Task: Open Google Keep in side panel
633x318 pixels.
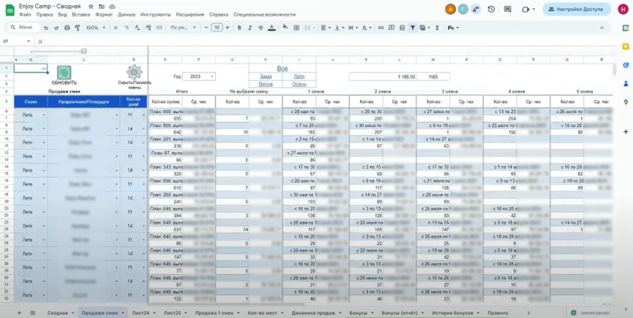Action: 626,47
